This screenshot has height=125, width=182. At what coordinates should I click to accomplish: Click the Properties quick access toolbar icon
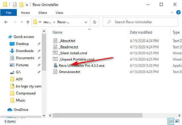(15, 5)
